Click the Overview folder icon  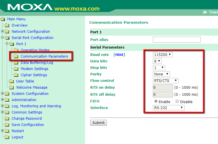tap(7, 25)
